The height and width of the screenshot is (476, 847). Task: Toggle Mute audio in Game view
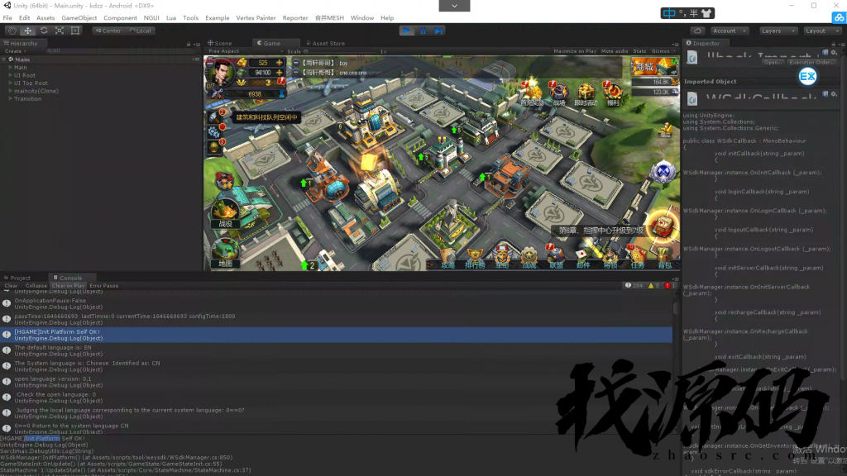click(x=615, y=51)
